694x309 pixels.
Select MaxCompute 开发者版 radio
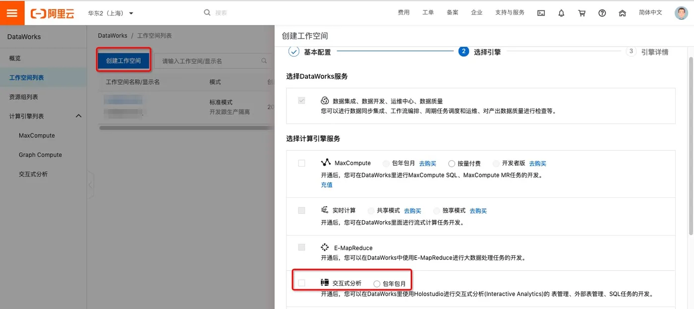496,163
